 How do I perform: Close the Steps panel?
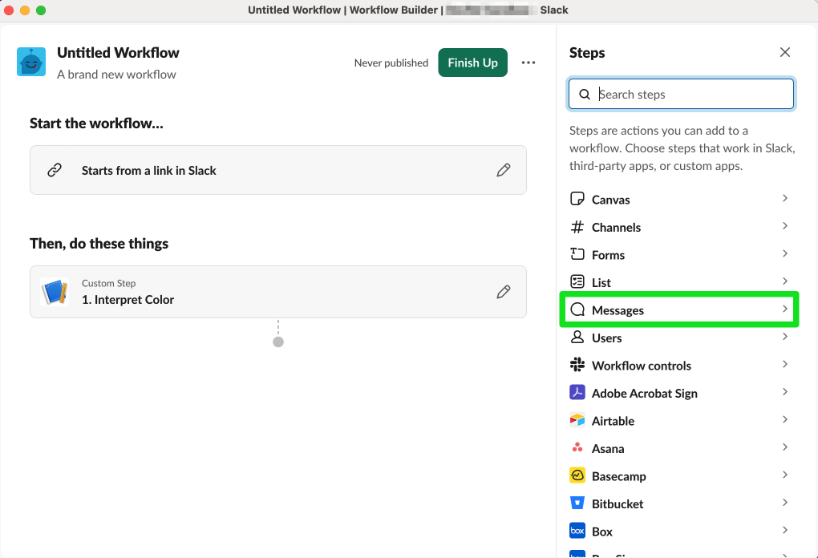tap(784, 51)
